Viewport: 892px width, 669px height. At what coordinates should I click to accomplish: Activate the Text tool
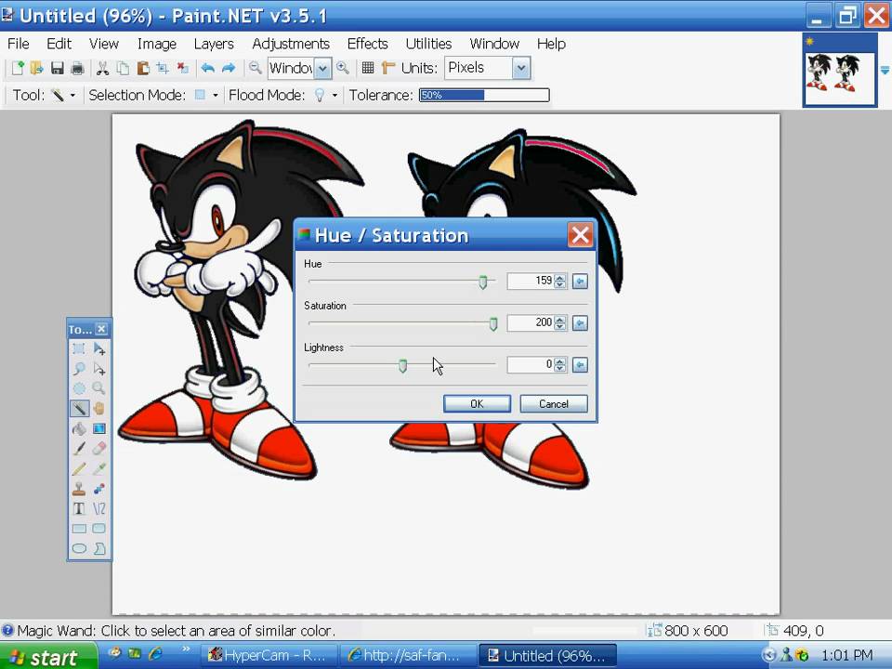tap(79, 508)
